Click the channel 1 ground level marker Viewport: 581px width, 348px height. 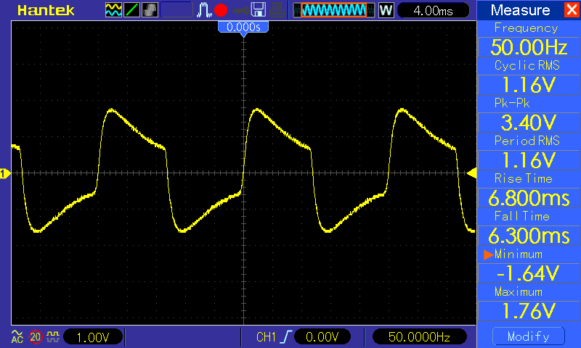[x=5, y=173]
